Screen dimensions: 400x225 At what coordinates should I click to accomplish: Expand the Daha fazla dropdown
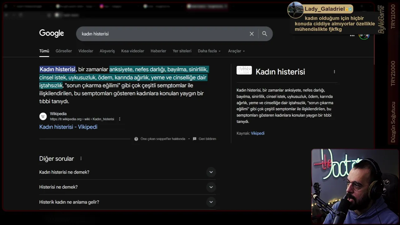coord(209,51)
